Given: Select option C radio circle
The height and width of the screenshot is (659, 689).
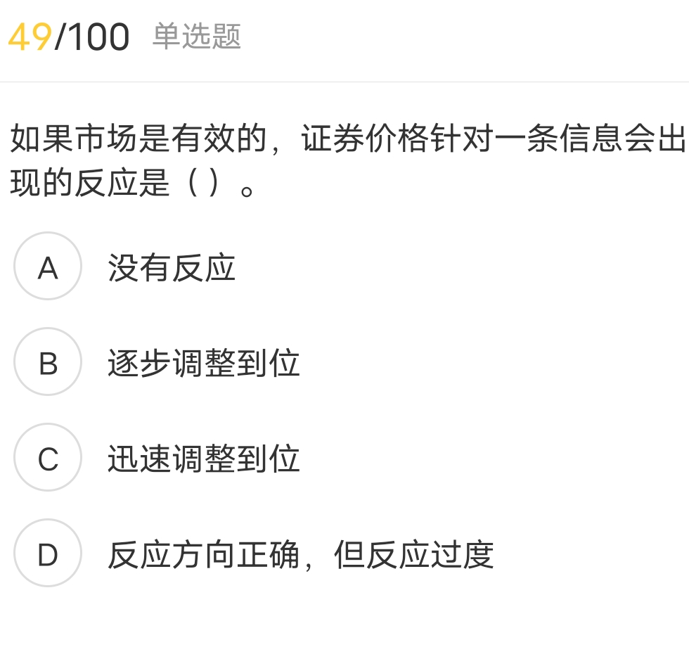Looking at the screenshot, I should 48,459.
